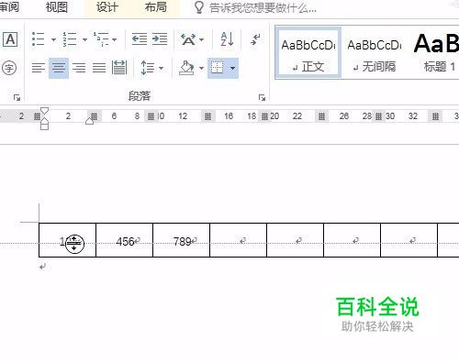Viewport: 459px width, 362px height.
Task: Open the line spacing dropdown arrow
Action: 161,68
